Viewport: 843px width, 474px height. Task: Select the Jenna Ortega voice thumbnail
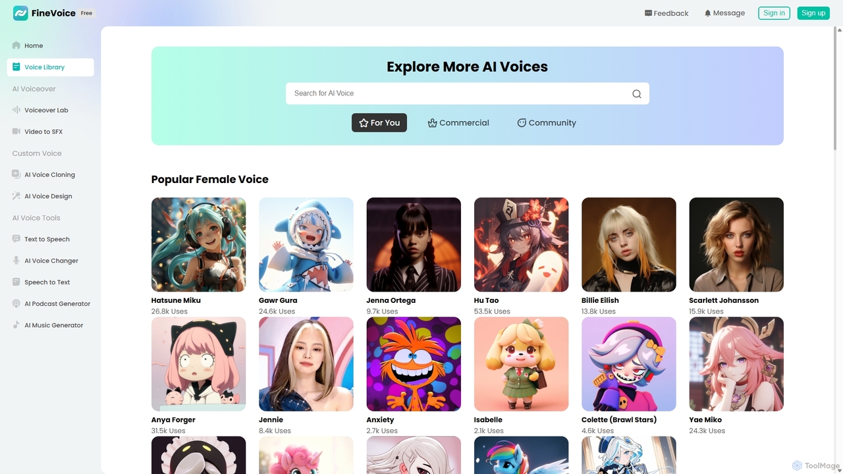[414, 244]
